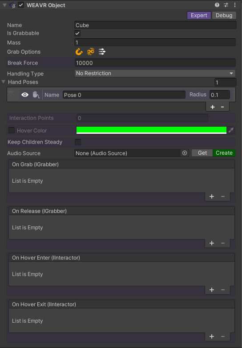This screenshot has width=242, height=348.
Task: Edit the Pose 0 Radius field
Action: click(220, 95)
